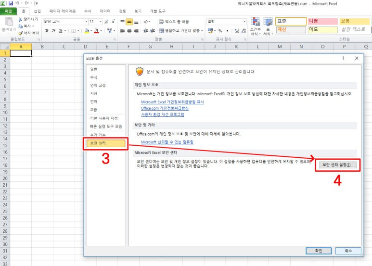This screenshot has height=266, width=372.
Task: Open the font name 맑은 고딕 dropdown
Action: click(x=86, y=22)
